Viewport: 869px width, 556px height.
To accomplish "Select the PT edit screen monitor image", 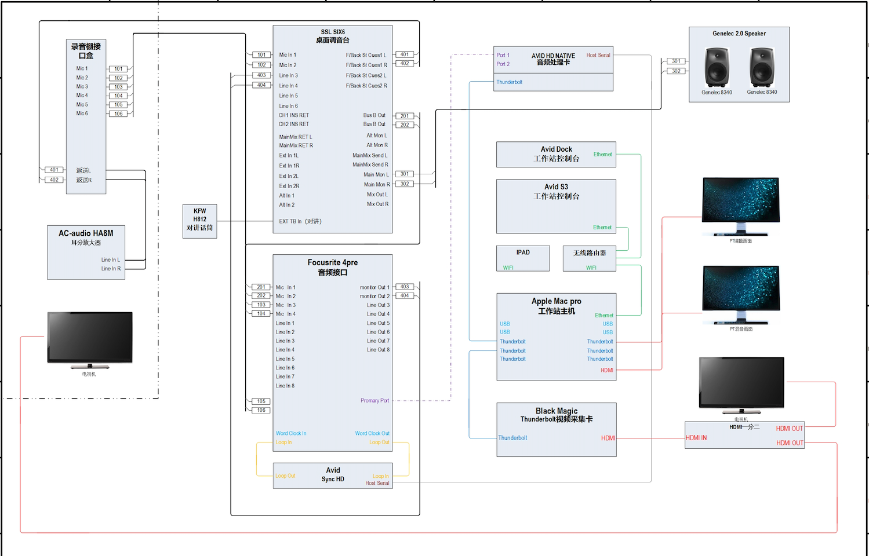I will [740, 206].
